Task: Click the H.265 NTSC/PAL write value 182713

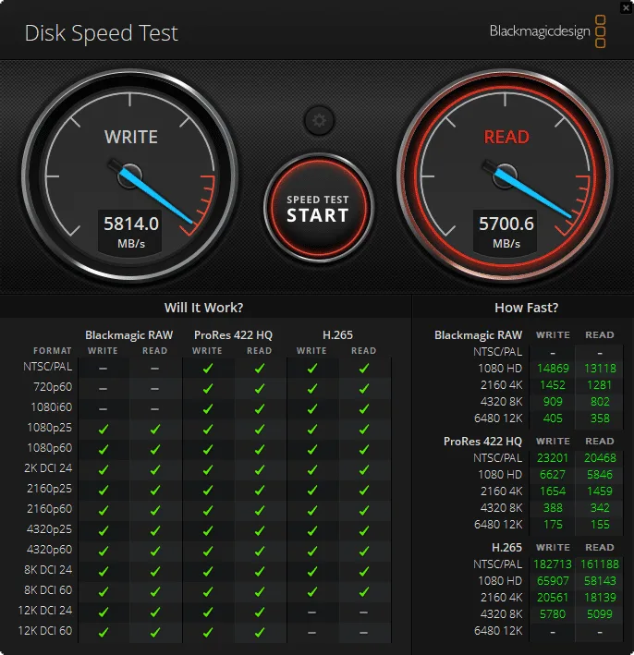Action: click(553, 564)
